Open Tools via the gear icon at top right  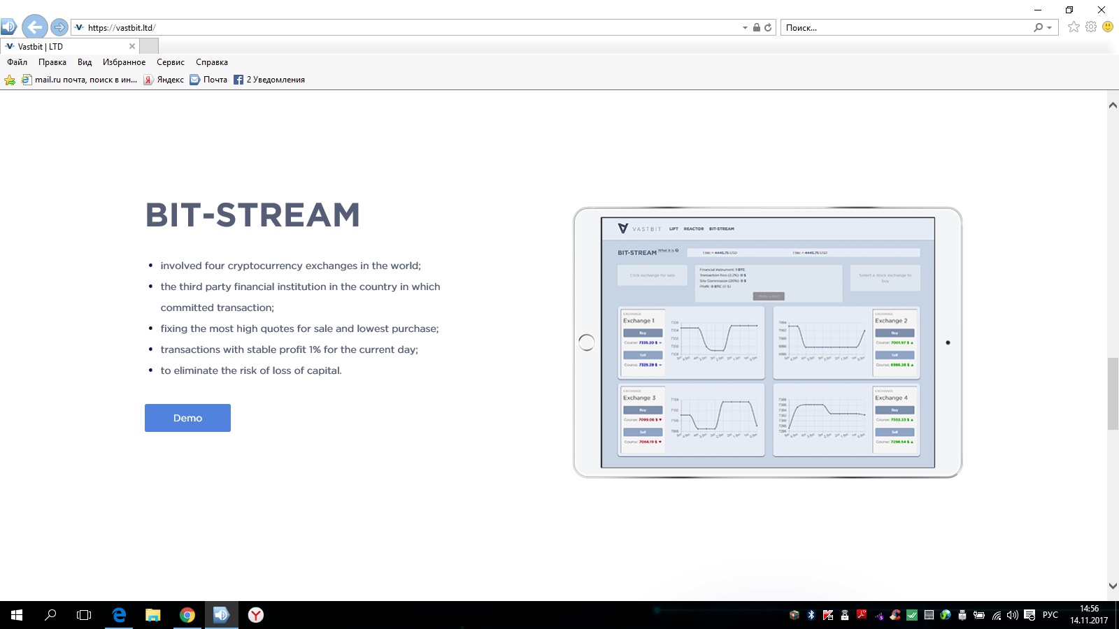[x=1091, y=27]
